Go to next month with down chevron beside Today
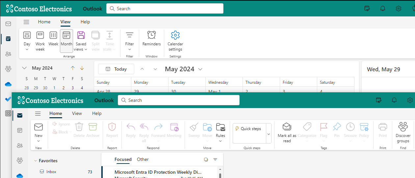Image resolution: width=415 pixels, height=178 pixels. coord(155,69)
